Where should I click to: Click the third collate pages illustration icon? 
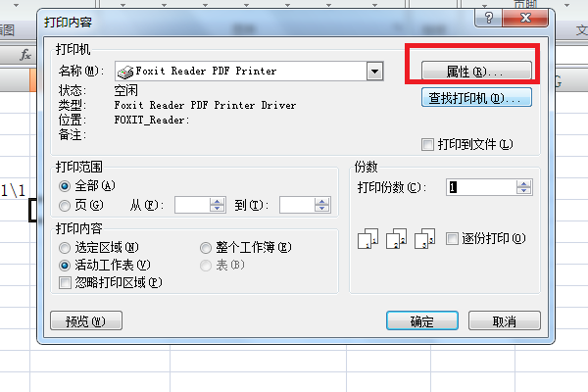[424, 238]
